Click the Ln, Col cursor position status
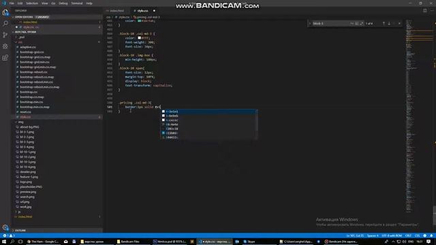This screenshot has height=245, width=436. (x=355, y=235)
